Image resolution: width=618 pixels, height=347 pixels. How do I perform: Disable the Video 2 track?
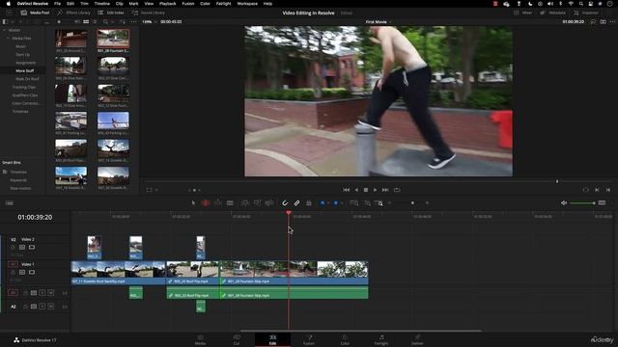32,247
